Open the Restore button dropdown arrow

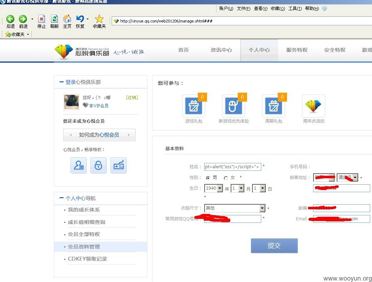(x=87, y=19)
